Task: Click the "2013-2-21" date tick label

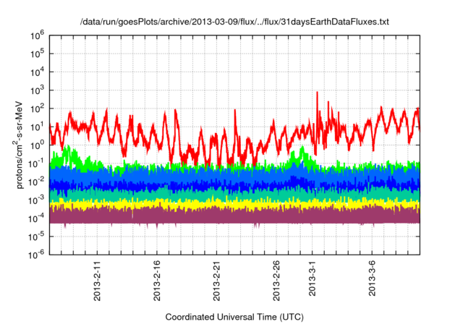Action: click(x=216, y=281)
